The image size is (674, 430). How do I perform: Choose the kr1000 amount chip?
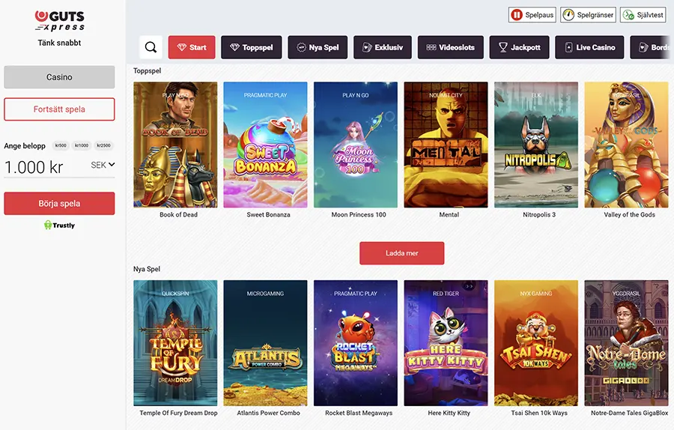click(81, 145)
